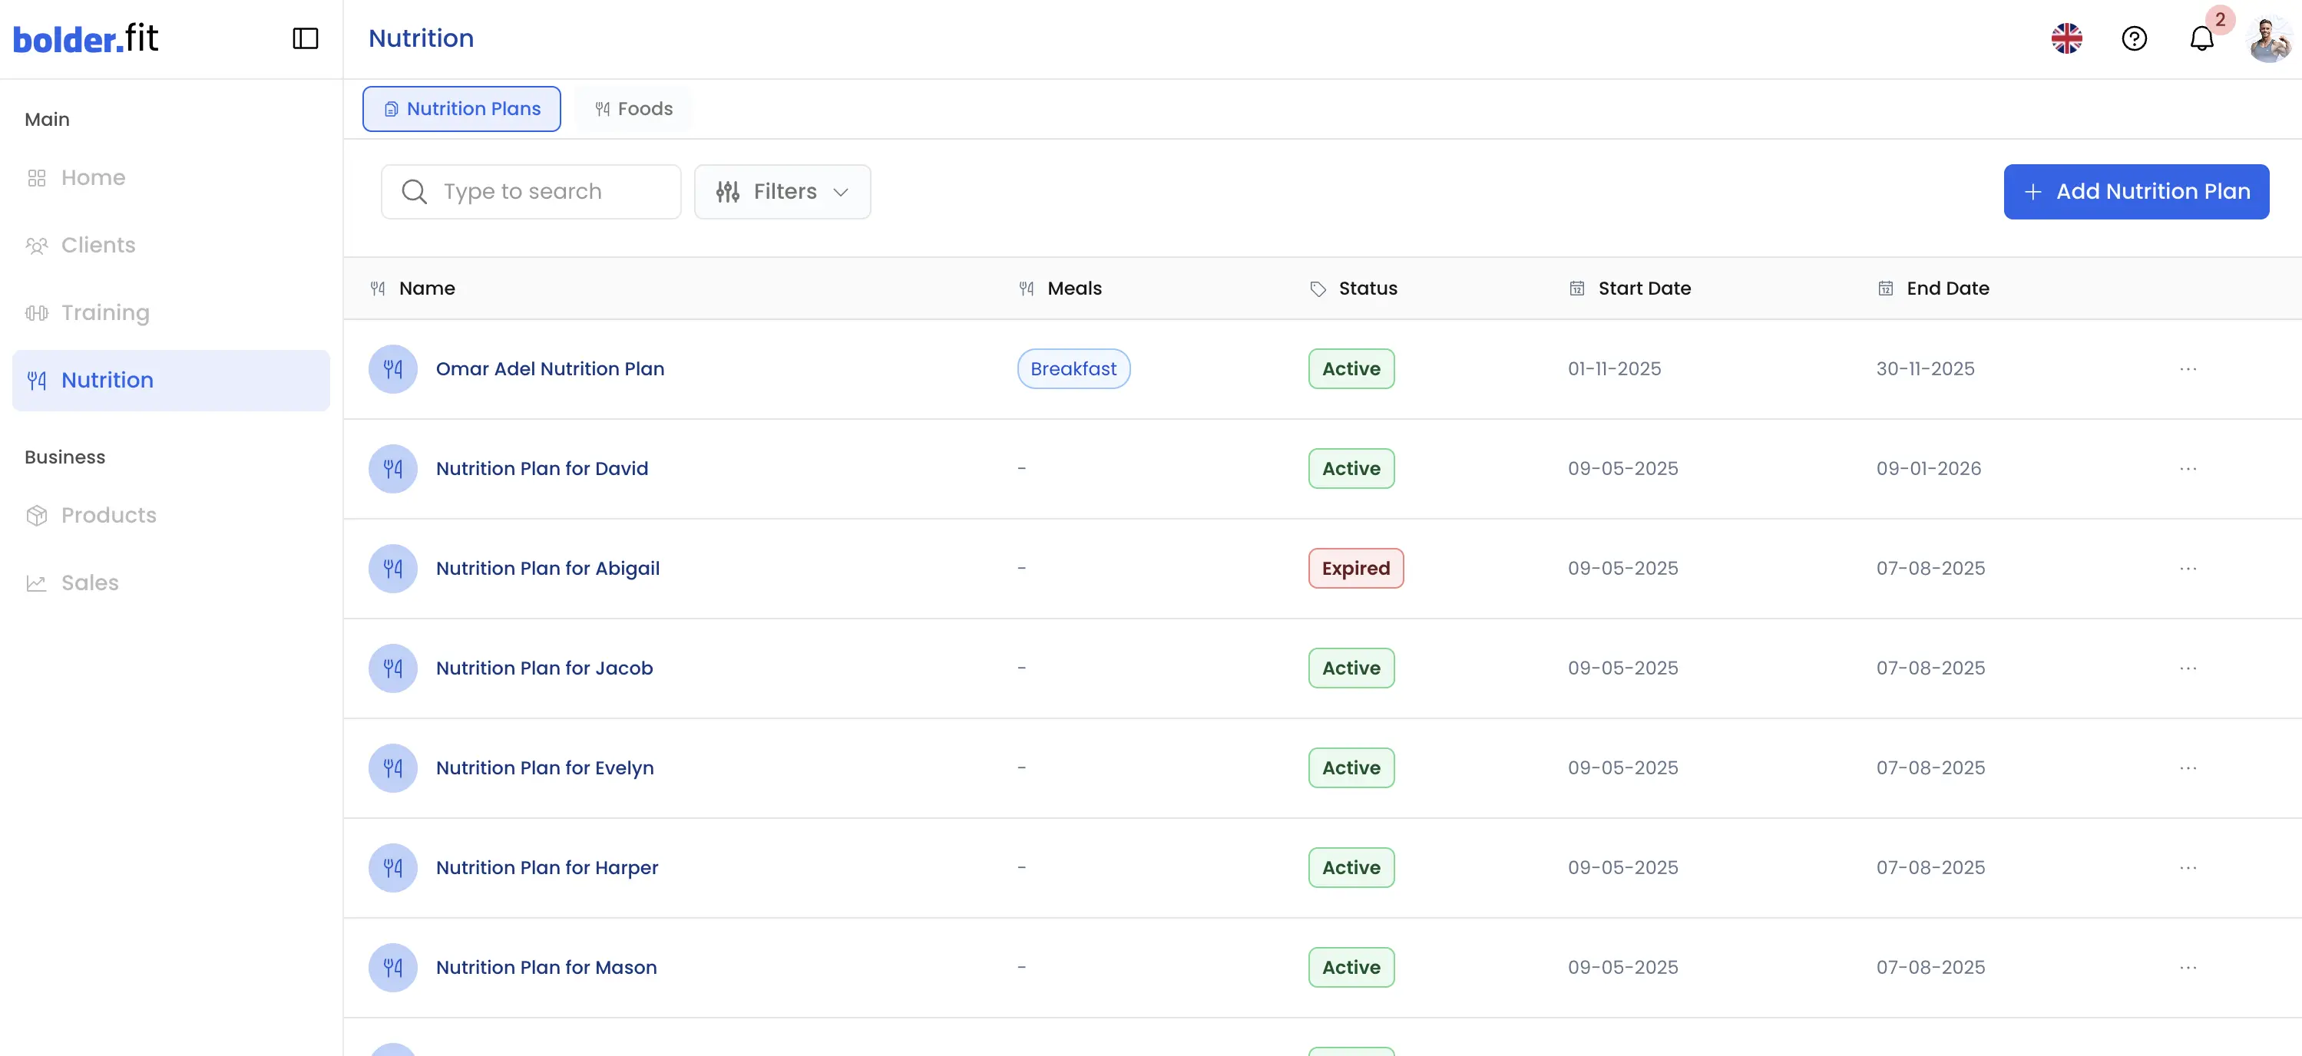The height and width of the screenshot is (1056, 2302).
Task: Open Nutrition Plan for Evelyn
Action: 544,768
